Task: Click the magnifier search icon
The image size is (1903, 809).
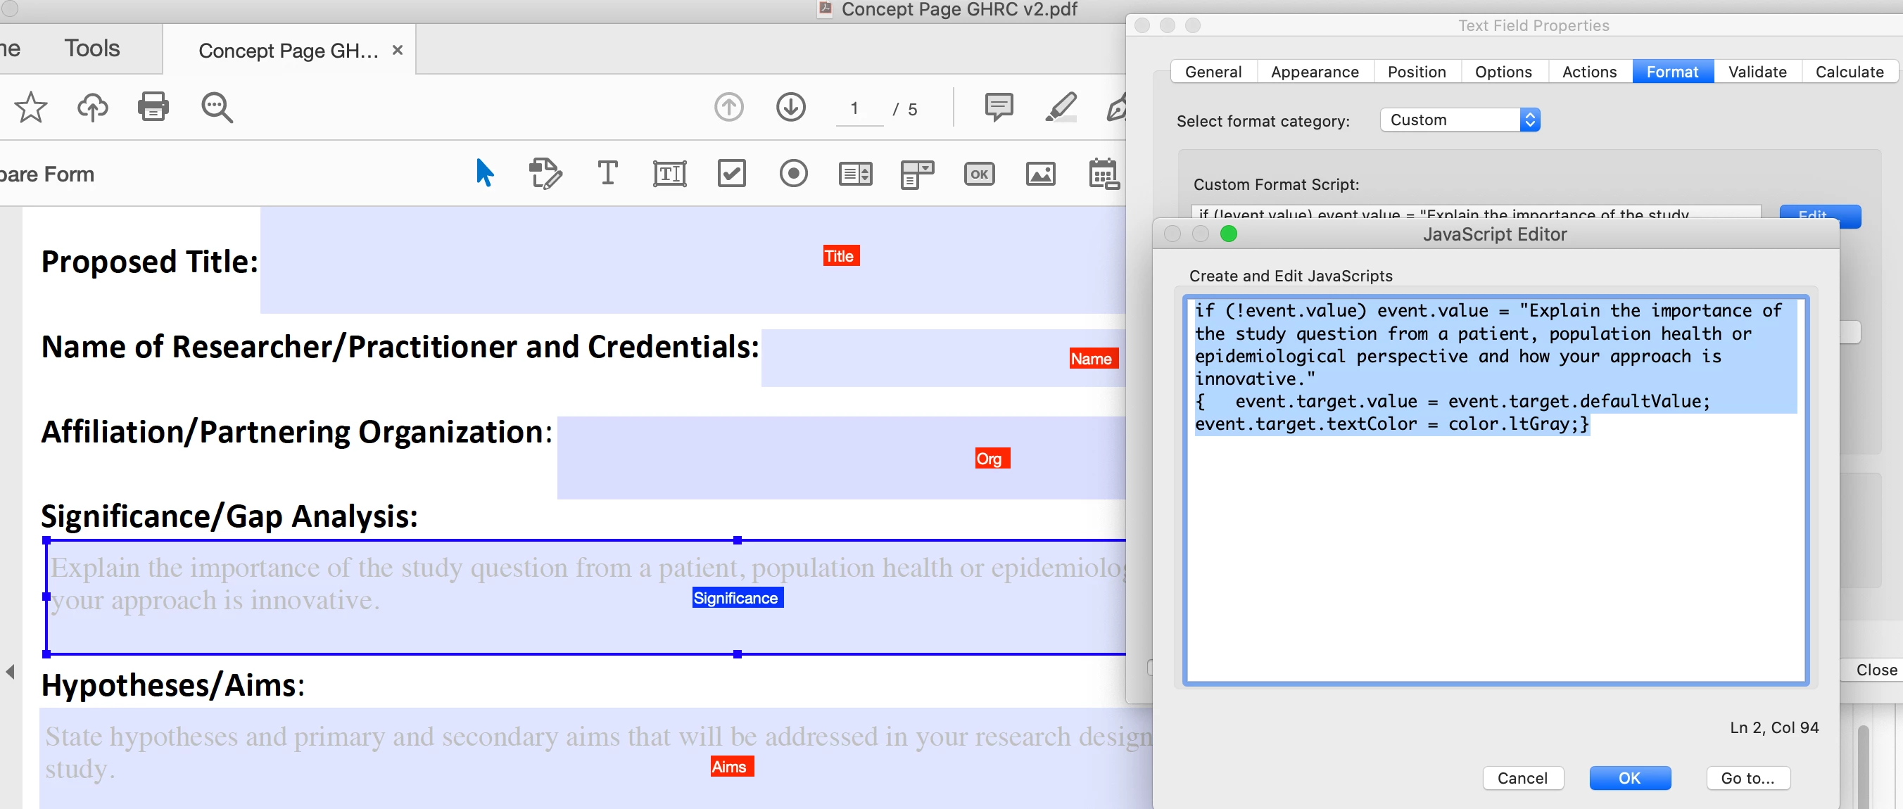Action: pyautogui.click(x=217, y=108)
